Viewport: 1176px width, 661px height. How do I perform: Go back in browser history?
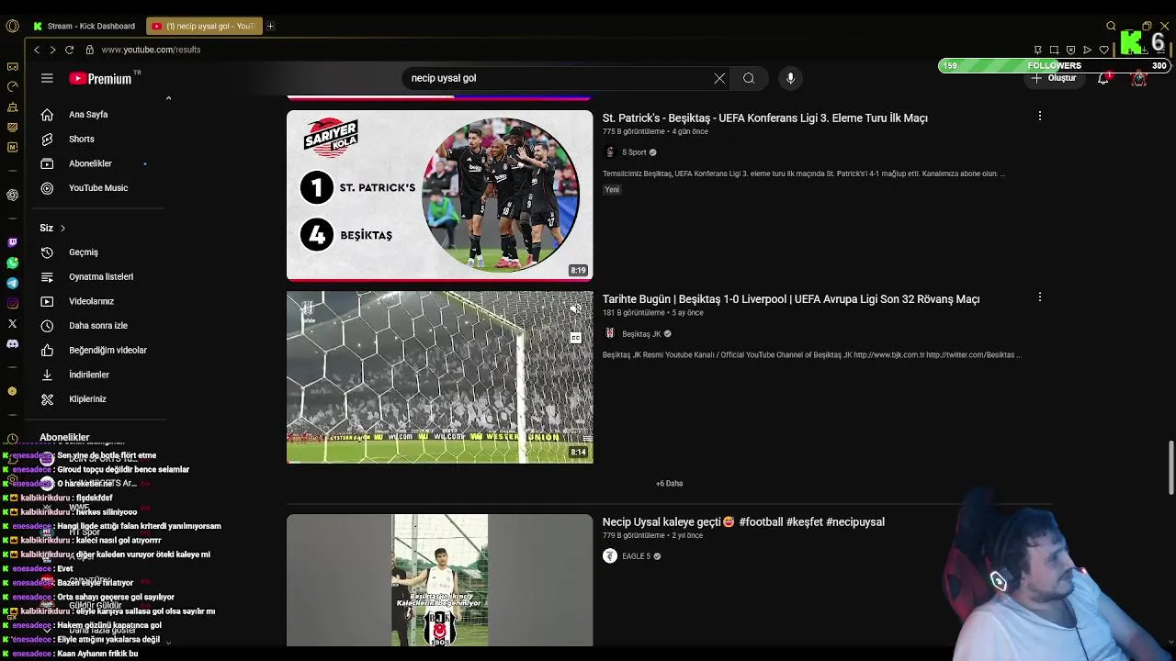37,50
